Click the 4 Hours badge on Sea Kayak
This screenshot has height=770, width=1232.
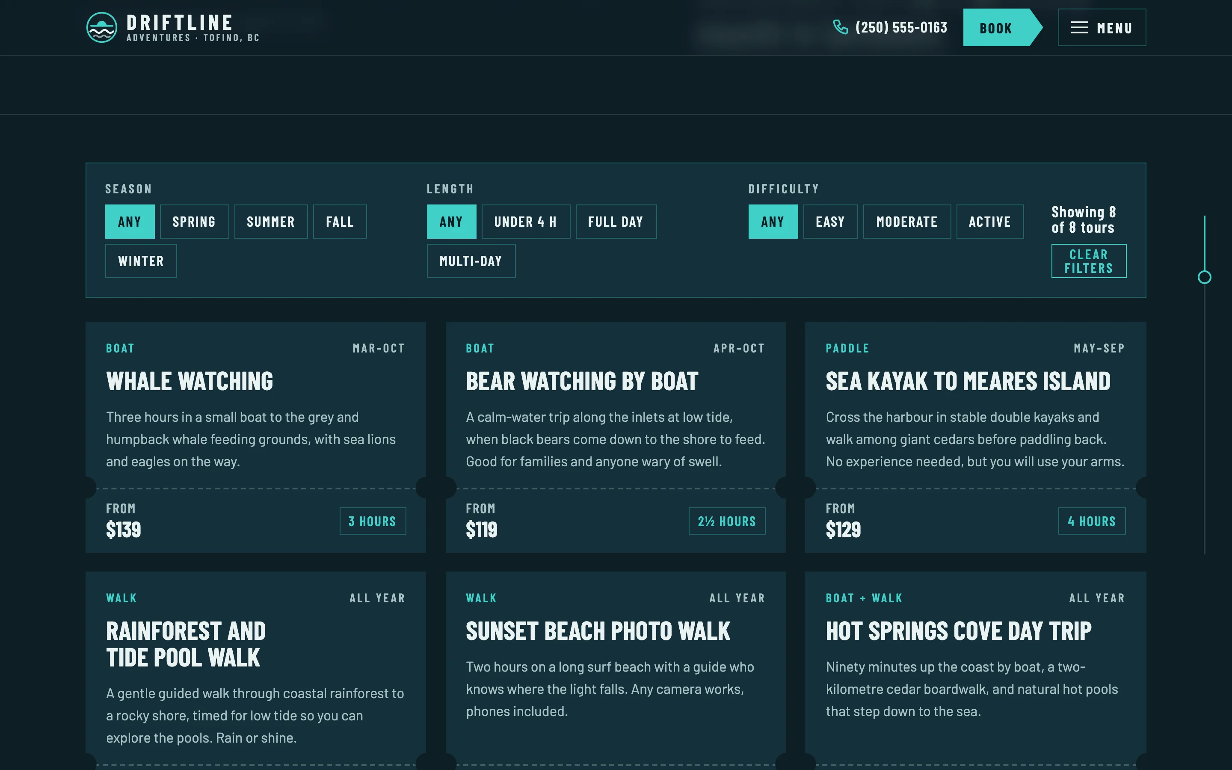point(1092,521)
